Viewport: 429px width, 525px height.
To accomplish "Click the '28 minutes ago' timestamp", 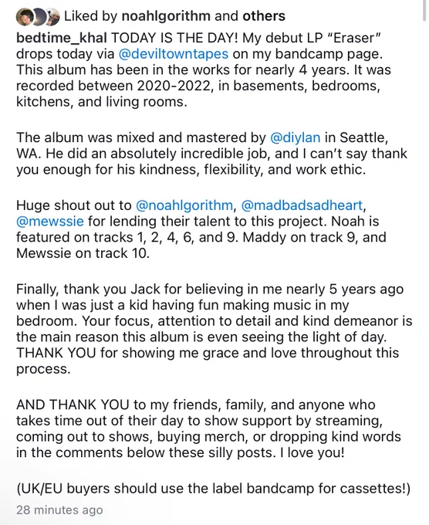I will pos(59,510).
